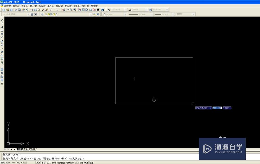Viewport: 260px width, 164px height.
Task: Toggle 线宽 (Lineweight) display button
Action: point(87,162)
